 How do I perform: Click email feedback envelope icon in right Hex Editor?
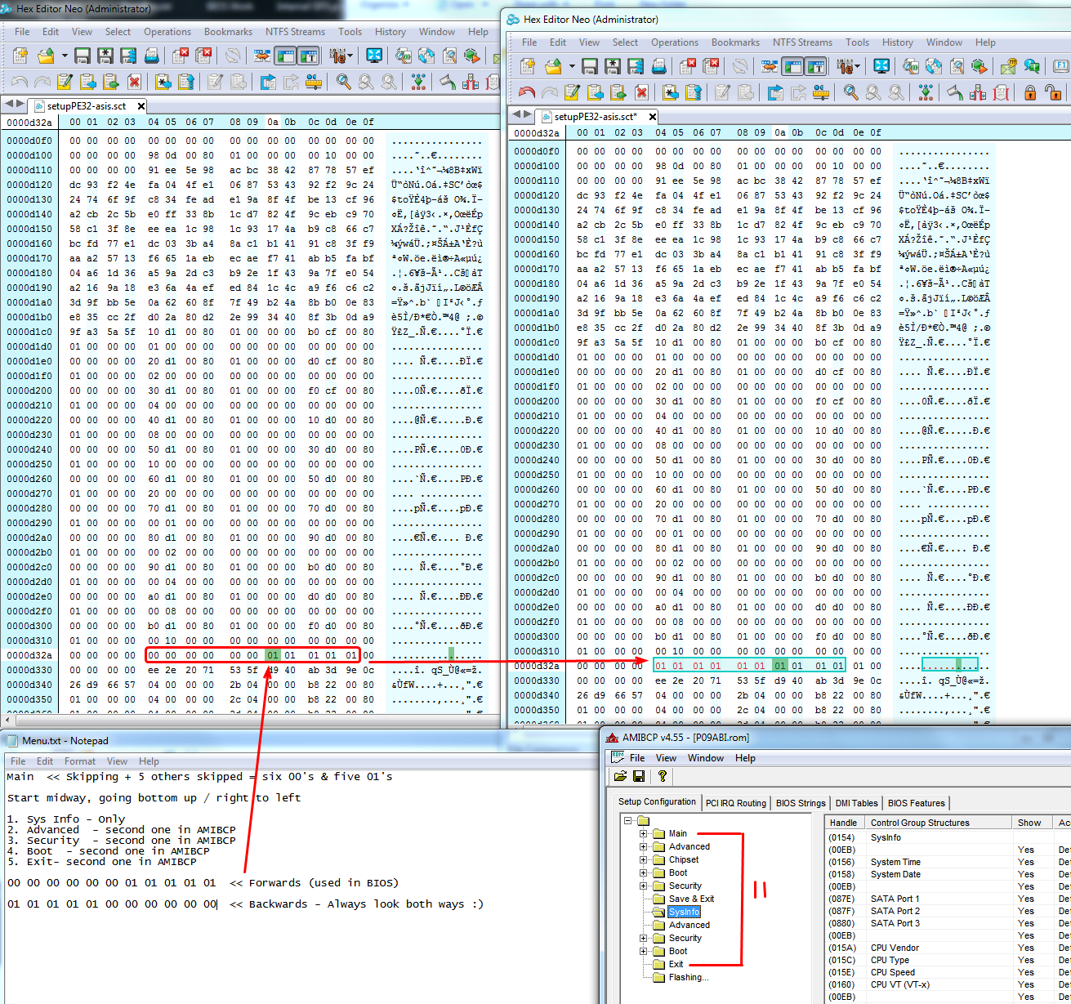(x=1008, y=66)
